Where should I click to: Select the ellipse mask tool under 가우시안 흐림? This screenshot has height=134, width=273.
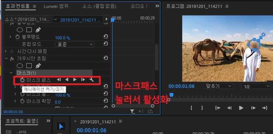coord(20,66)
